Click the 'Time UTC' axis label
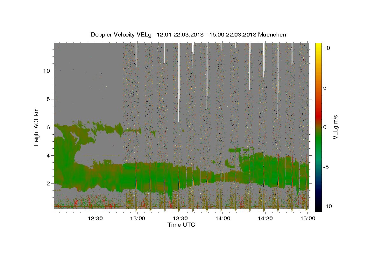Image resolution: width=382 pixels, height=254 pixels. 181,225
